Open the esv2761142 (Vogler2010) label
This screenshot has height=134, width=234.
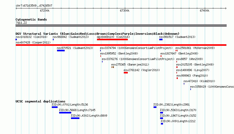pyautogui.click(x=142, y=70)
